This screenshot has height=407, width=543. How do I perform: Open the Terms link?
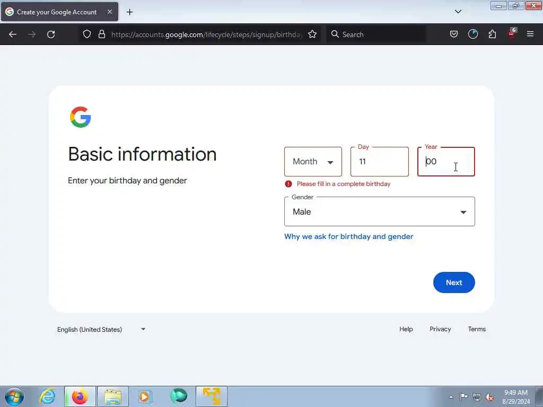[477, 329]
